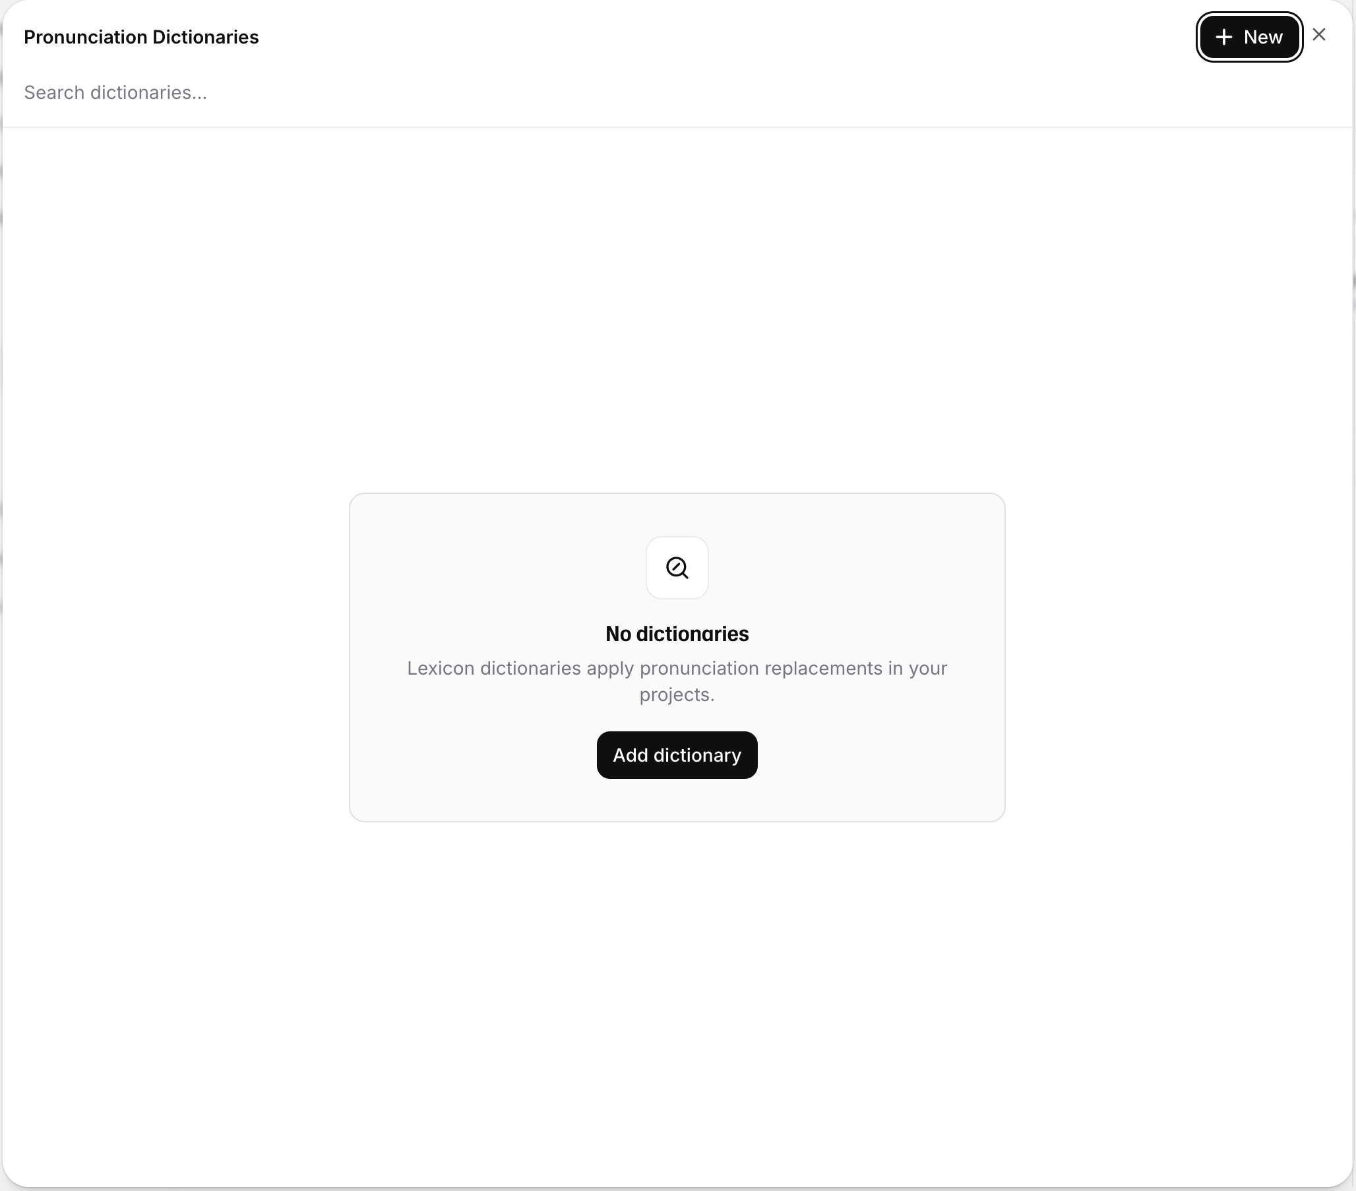
Task: Click the word "projects." in description
Action: [677, 694]
